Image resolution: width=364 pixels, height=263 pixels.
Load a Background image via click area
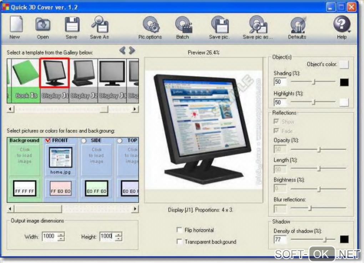[x=25, y=160]
